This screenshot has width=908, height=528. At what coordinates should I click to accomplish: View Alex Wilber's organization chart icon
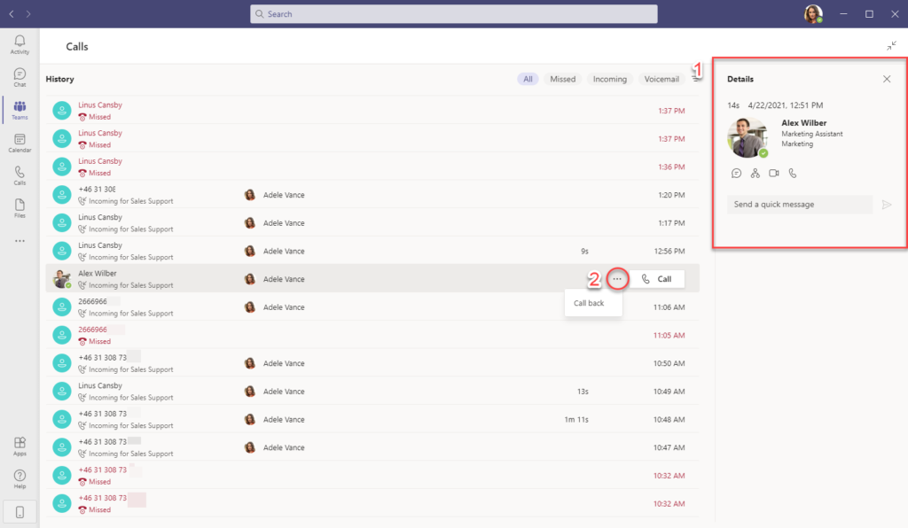755,173
